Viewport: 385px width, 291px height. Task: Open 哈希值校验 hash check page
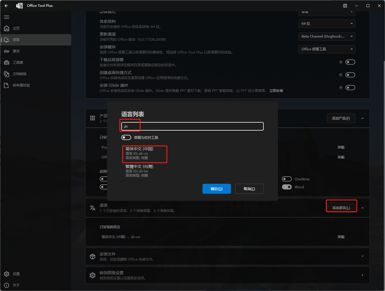coord(21,85)
